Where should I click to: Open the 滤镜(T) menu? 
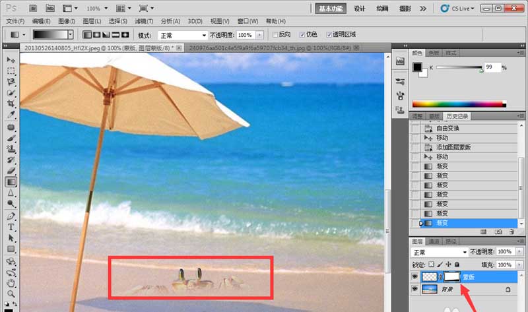[x=144, y=21]
